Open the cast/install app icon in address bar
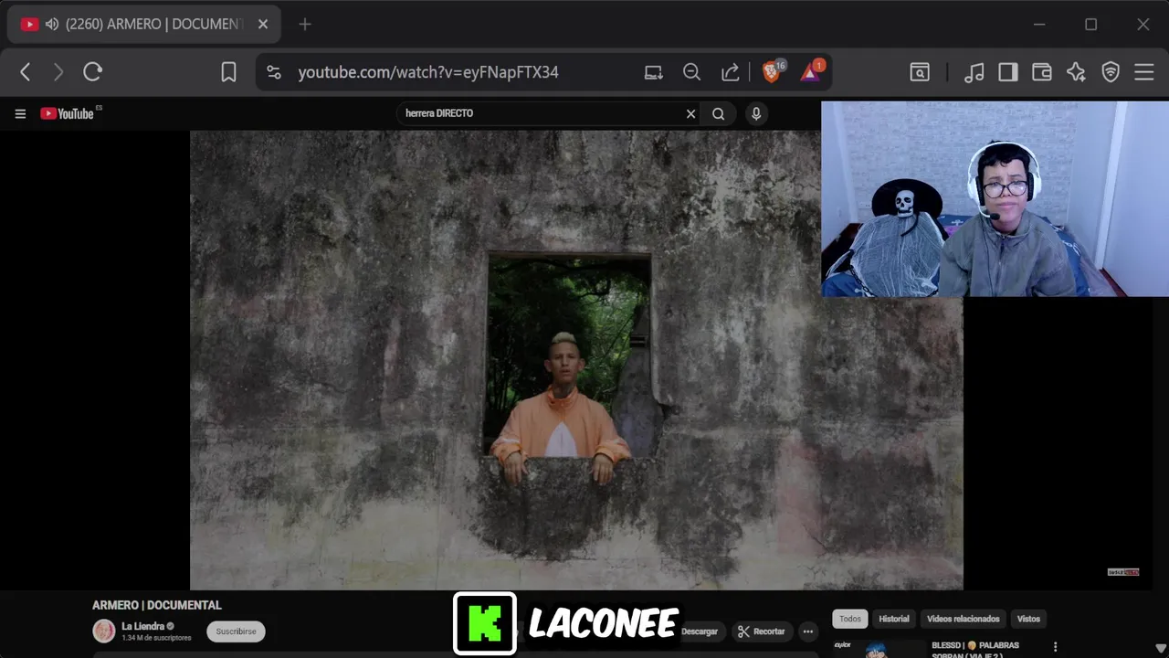The height and width of the screenshot is (658, 1169). pyautogui.click(x=654, y=72)
